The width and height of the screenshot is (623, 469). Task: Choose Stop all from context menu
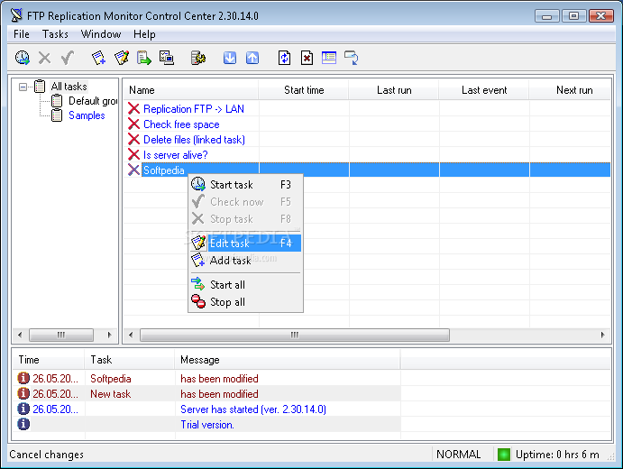[x=245, y=301]
